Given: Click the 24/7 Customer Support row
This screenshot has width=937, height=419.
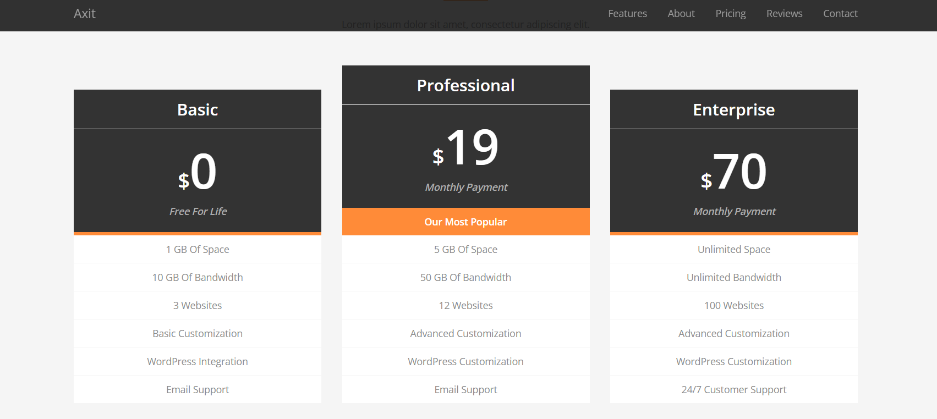Looking at the screenshot, I should [733, 390].
